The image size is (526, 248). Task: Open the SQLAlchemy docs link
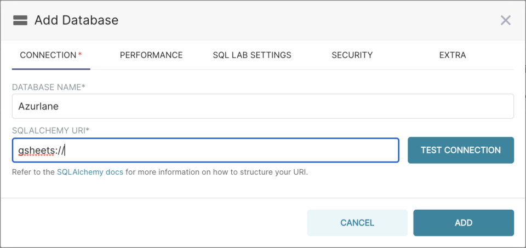point(90,172)
